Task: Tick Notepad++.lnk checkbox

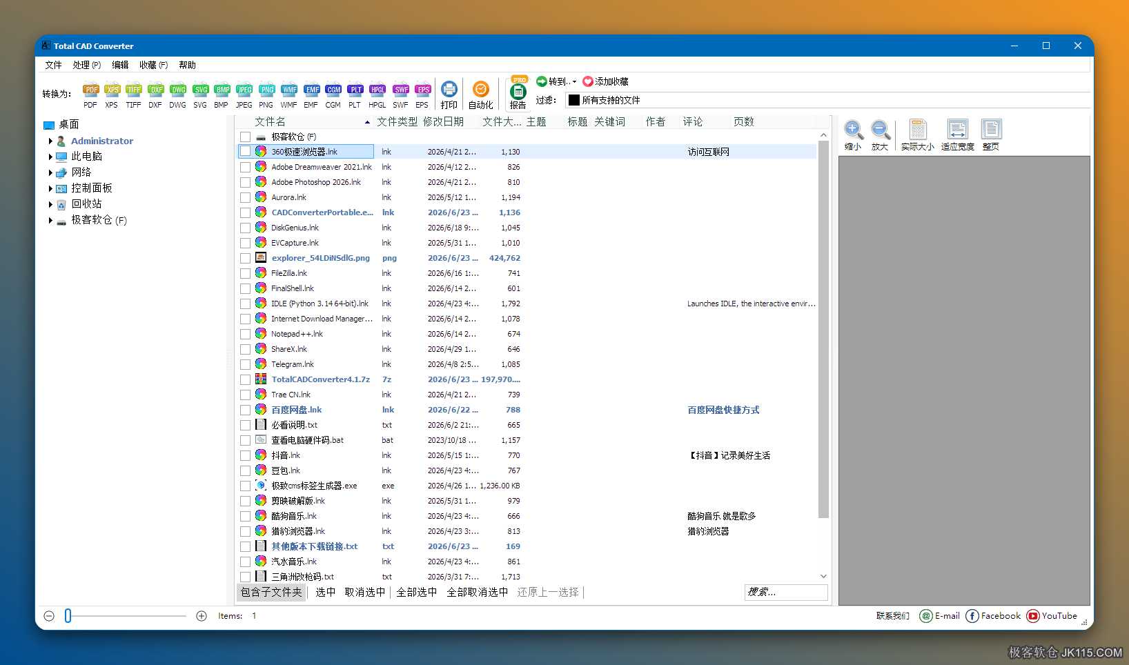Action: click(246, 334)
